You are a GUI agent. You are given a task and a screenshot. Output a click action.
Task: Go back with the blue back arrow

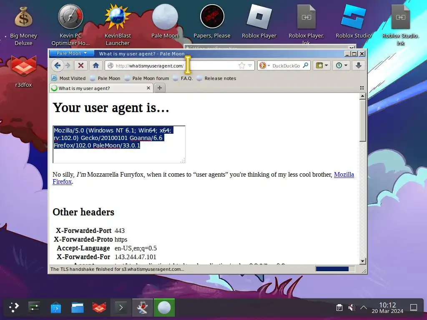pyautogui.click(x=57, y=65)
